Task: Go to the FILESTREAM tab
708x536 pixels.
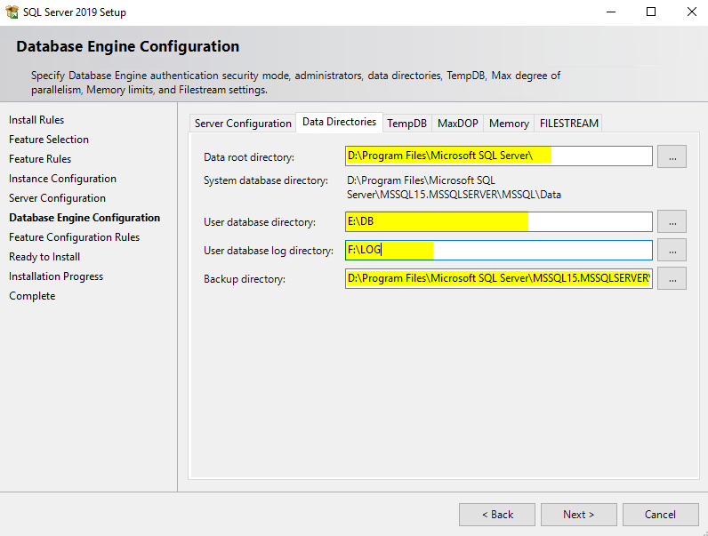Action: tap(569, 123)
